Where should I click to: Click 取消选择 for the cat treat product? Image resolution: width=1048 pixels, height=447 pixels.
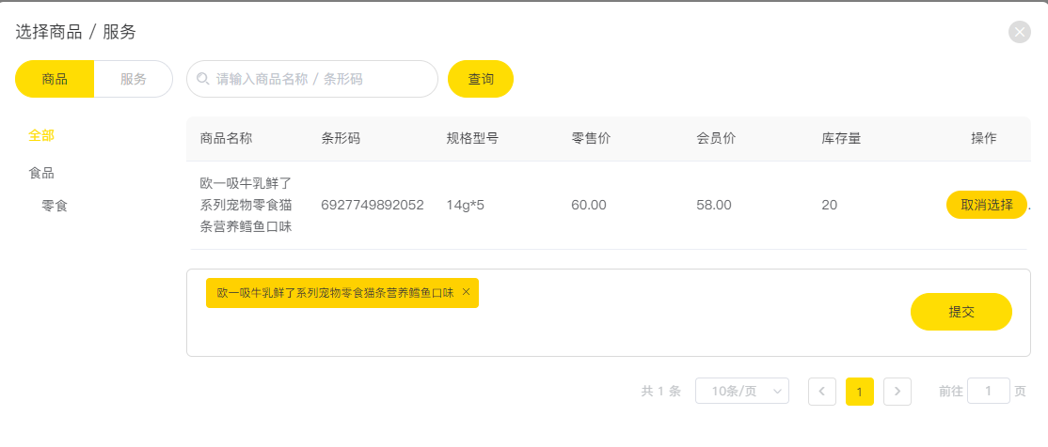coord(987,205)
